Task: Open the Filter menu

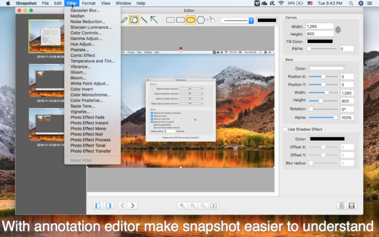Action: click(71, 3)
